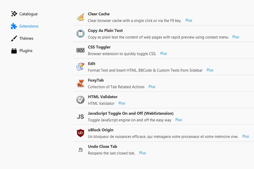The height and width of the screenshot is (169, 254).
Task: Switch to the Thèmes category
Action: pyautogui.click(x=22, y=38)
